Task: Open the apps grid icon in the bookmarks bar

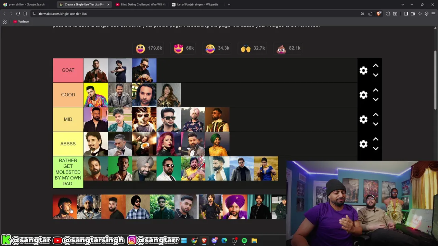Action: (4, 22)
